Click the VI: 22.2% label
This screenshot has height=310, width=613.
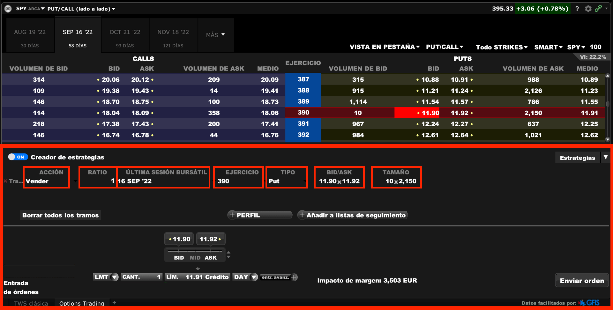tap(593, 57)
